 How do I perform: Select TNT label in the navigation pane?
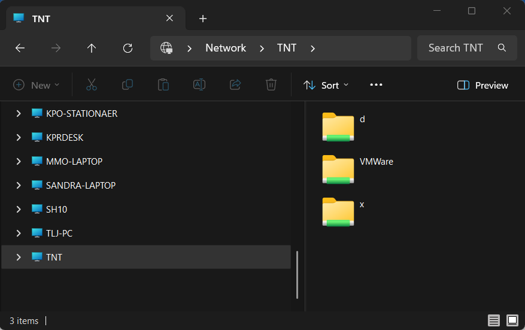54,257
